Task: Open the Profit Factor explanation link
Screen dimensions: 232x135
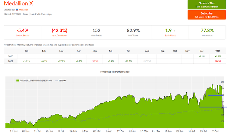Action: tap(170, 35)
